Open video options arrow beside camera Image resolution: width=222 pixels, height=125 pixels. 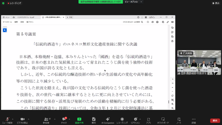click(28, 119)
